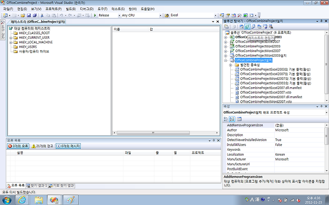Open Find in Files icon beside Excel box
The width and height of the screenshot is (329, 205).
tap(167, 16)
